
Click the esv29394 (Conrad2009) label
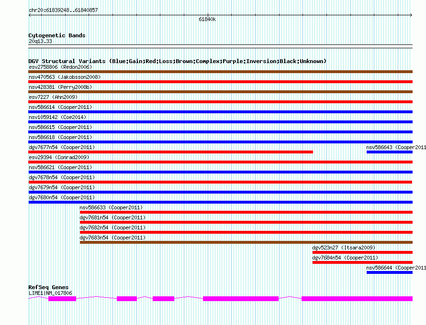(x=59, y=157)
